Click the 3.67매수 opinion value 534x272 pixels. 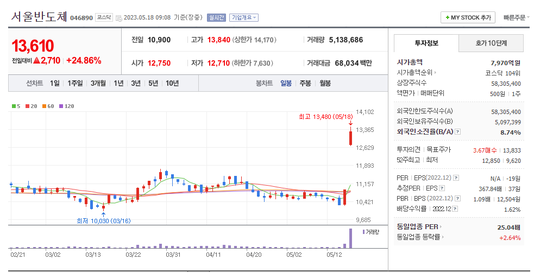[485, 150]
